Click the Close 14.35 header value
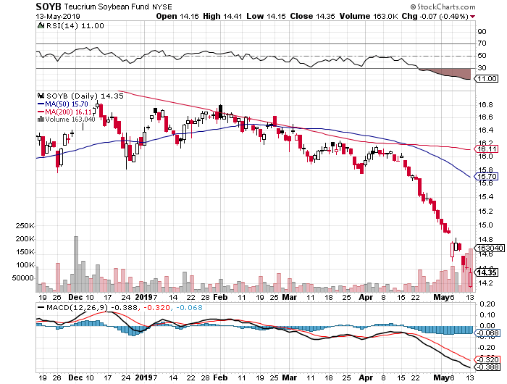Image resolution: width=507 pixels, height=384 pixels. click(312, 16)
